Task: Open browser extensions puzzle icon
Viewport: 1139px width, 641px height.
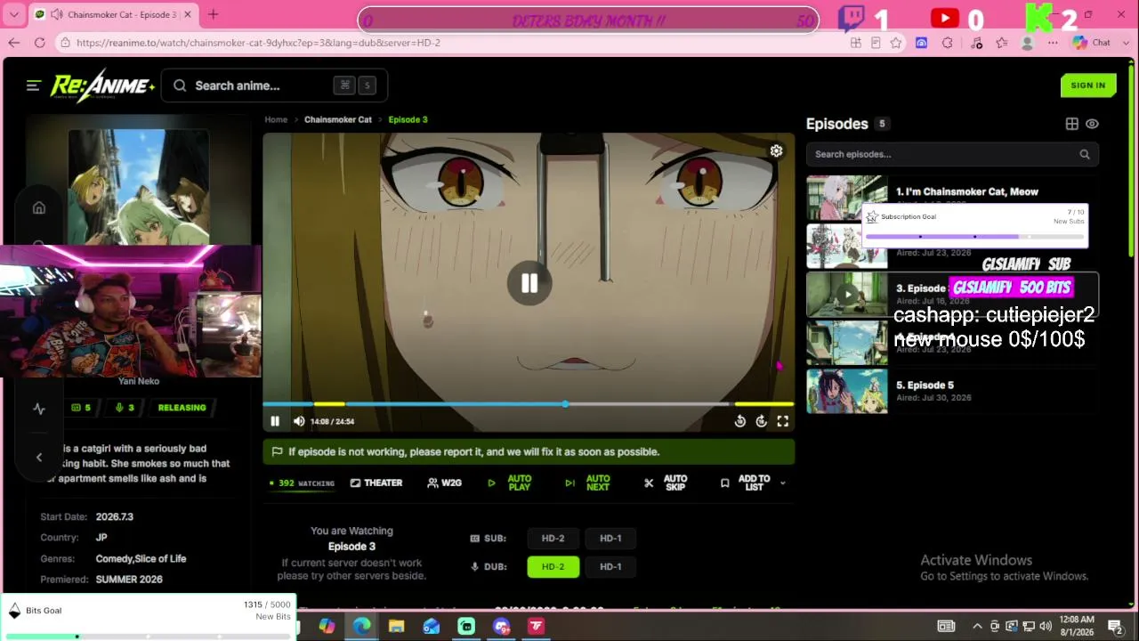Action: (947, 43)
